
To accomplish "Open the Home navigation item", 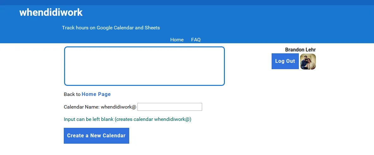I will 177,40.
